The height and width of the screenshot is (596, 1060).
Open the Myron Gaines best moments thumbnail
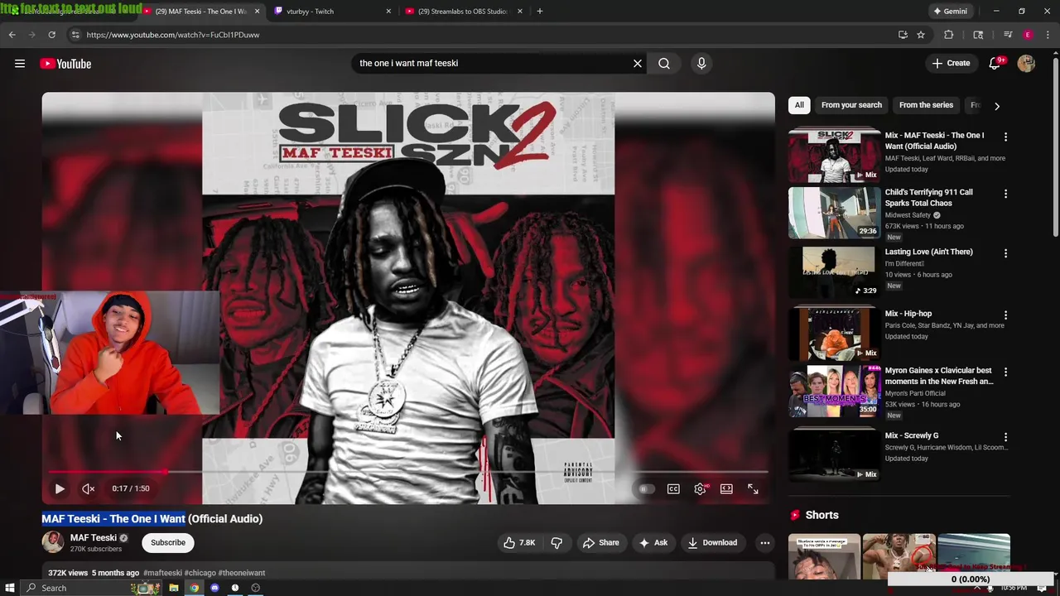click(834, 392)
